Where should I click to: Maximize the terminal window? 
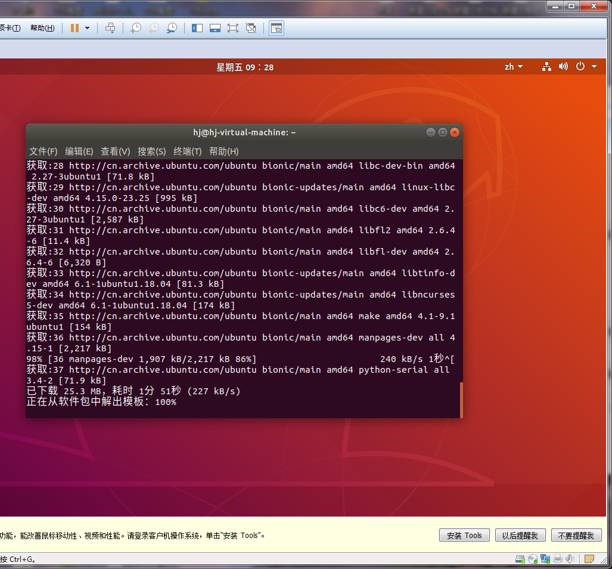tap(443, 132)
